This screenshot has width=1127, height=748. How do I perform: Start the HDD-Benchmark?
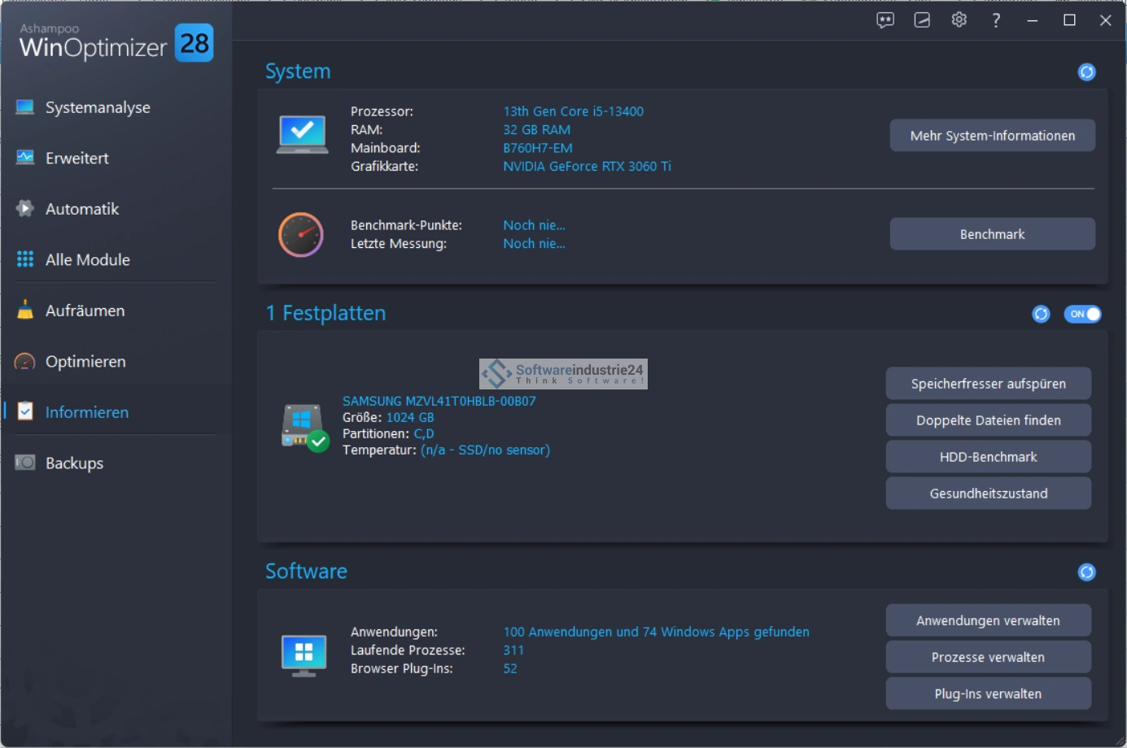pos(988,457)
